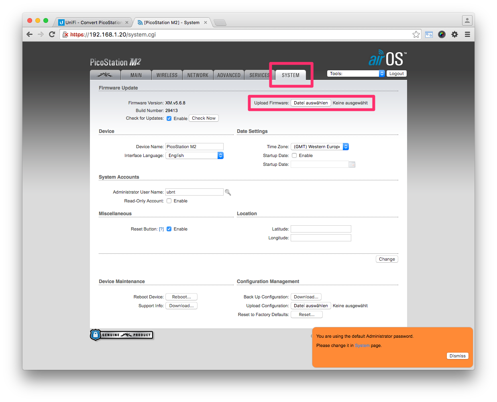This screenshot has width=497, height=402.
Task: Click the Startup Date text field
Action: [x=320, y=164]
